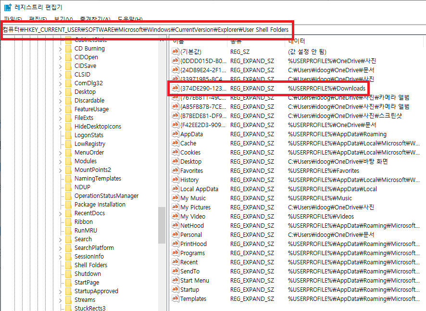426x311 pixels.
Task: Select the My Pictures value name
Action: coord(195,207)
